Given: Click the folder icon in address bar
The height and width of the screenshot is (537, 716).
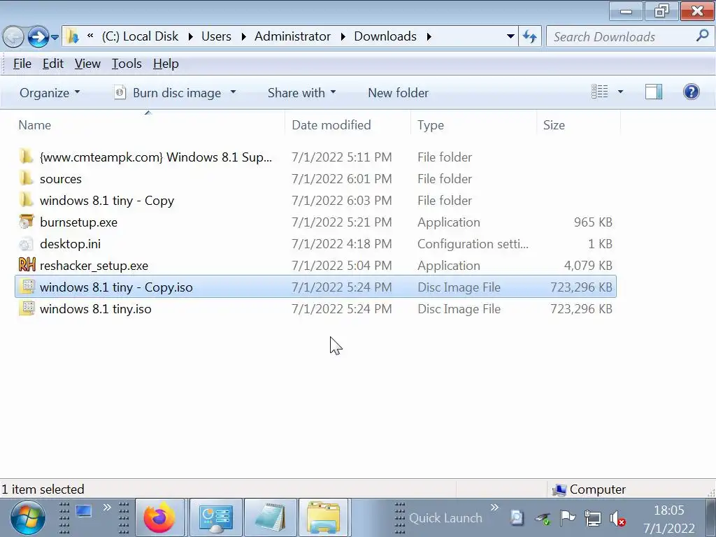Looking at the screenshot, I should 72,36.
